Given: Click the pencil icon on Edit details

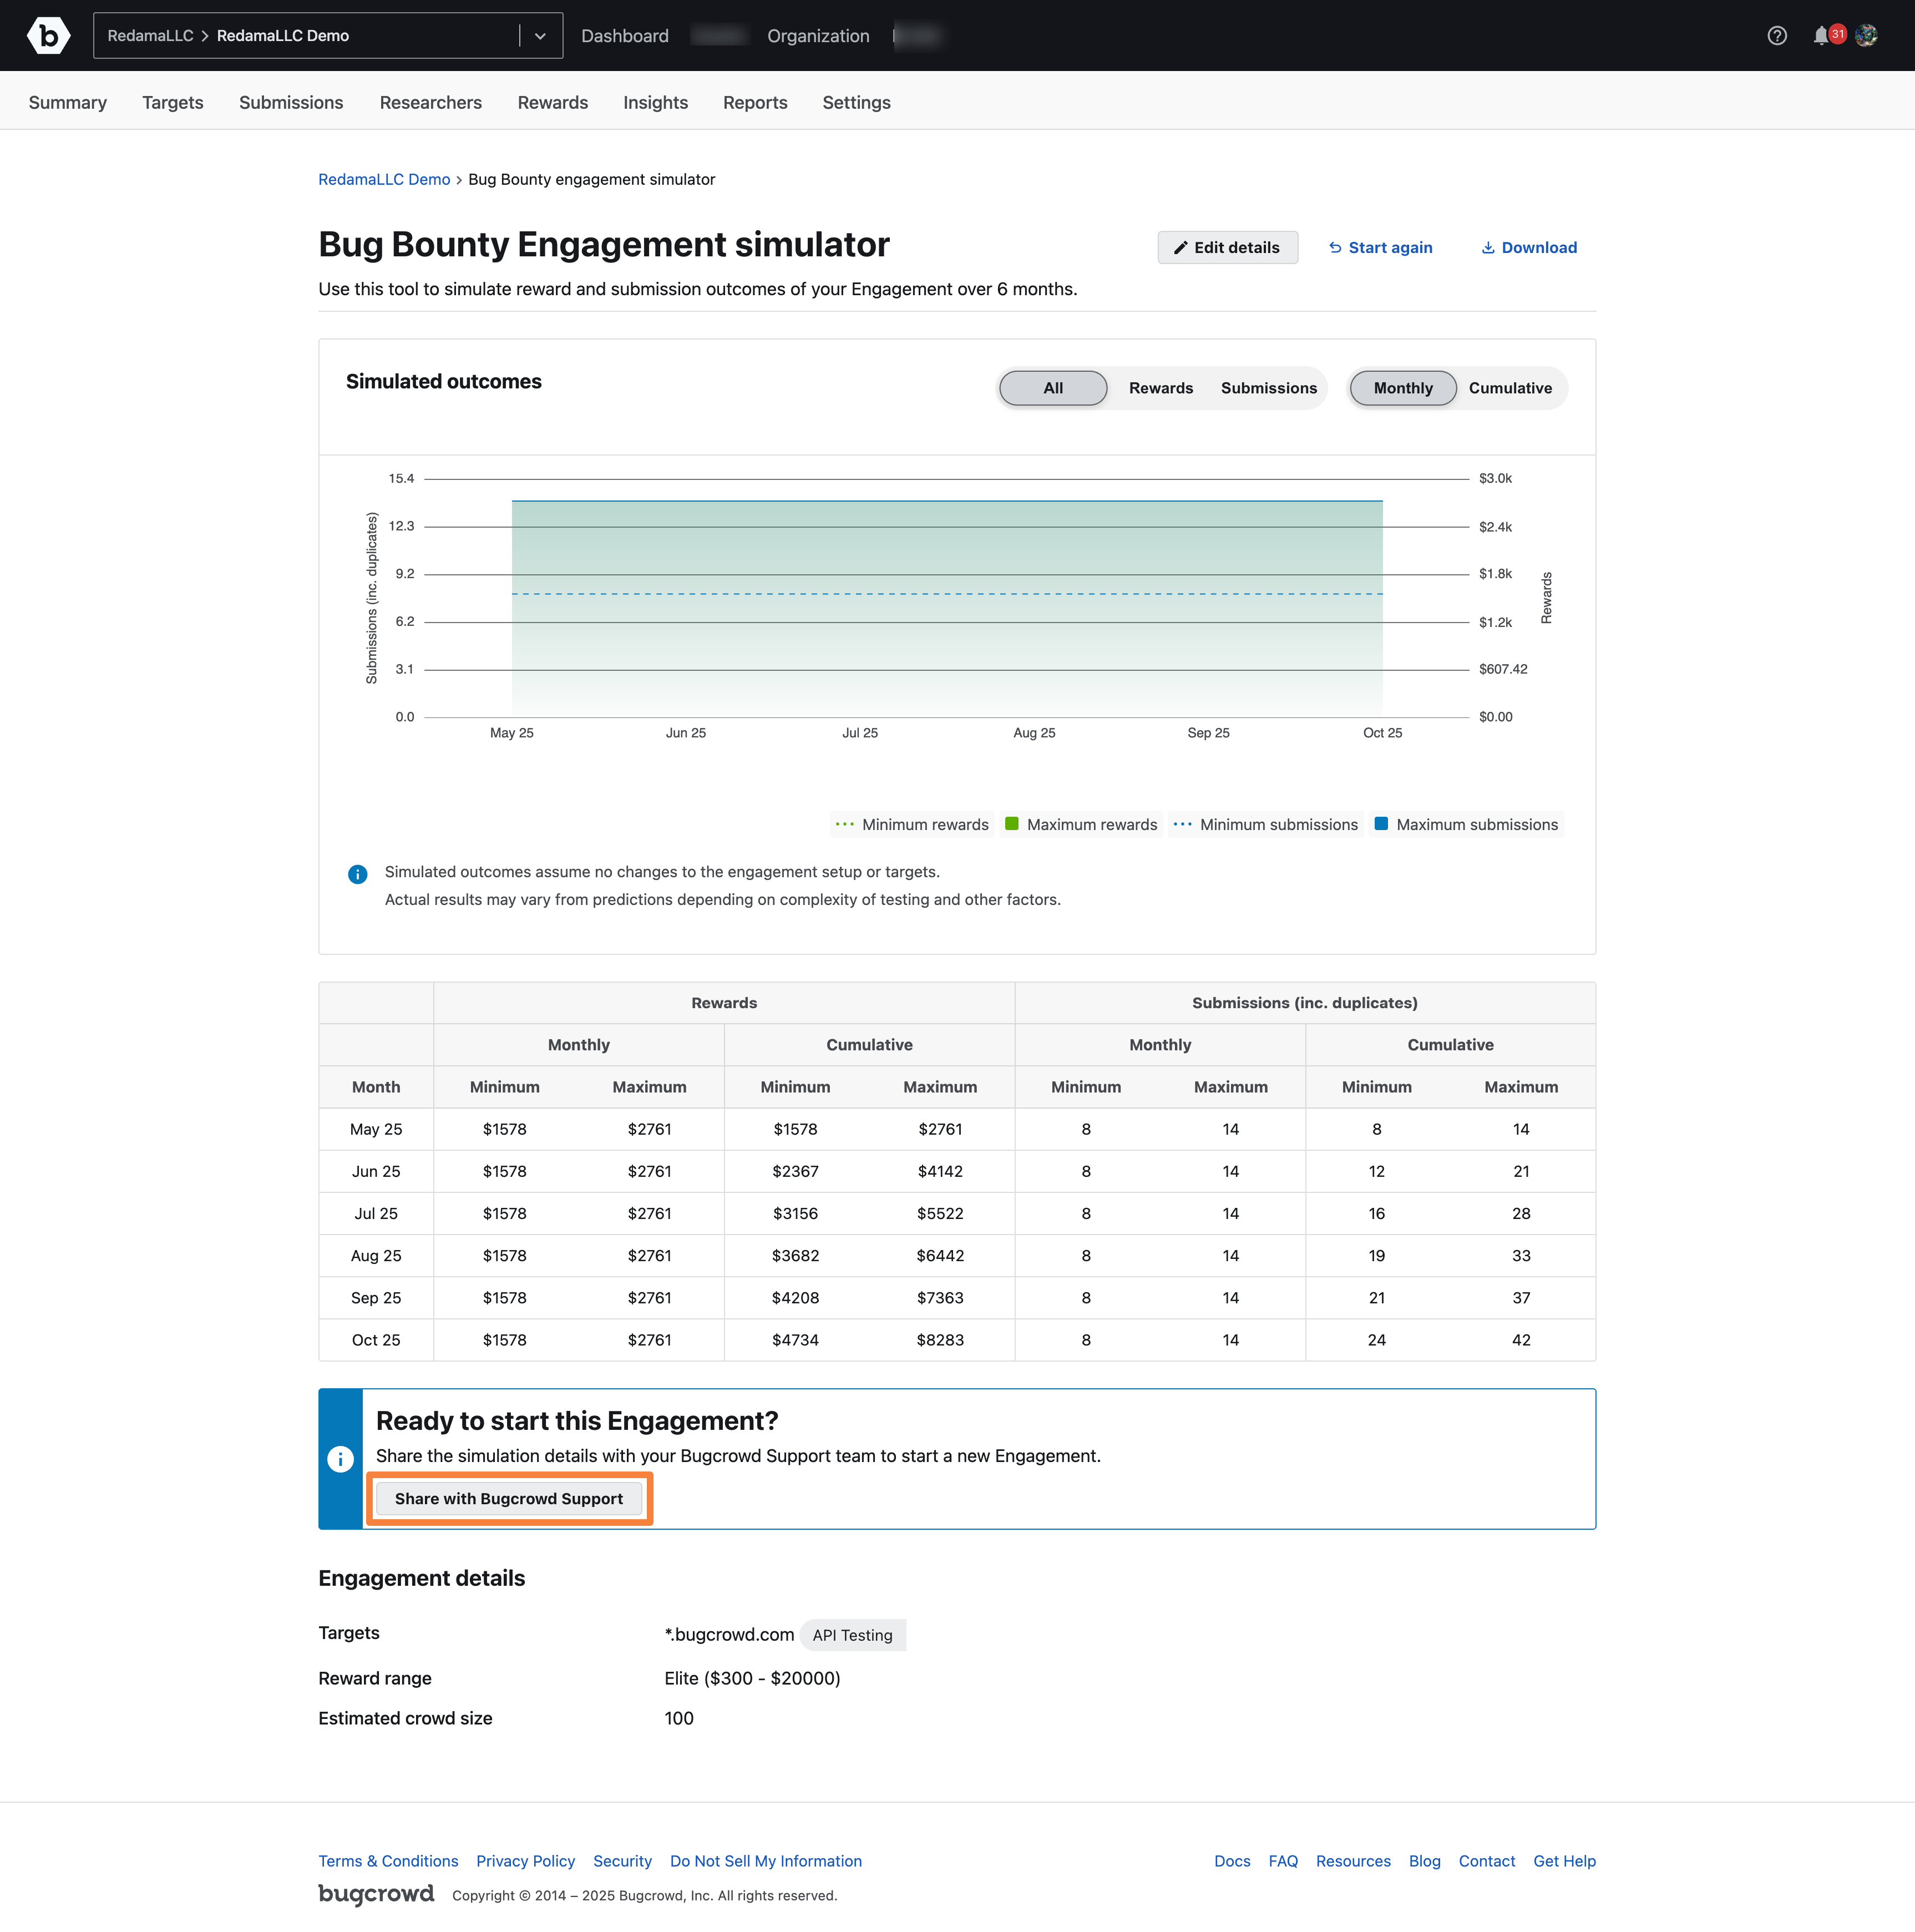Looking at the screenshot, I should click(x=1180, y=248).
